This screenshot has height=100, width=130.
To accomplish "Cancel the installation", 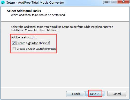I will pos(117,94).
